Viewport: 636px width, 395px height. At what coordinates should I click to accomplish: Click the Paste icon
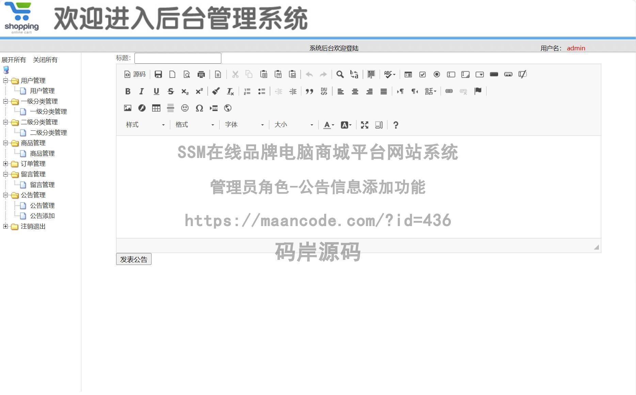(x=264, y=74)
